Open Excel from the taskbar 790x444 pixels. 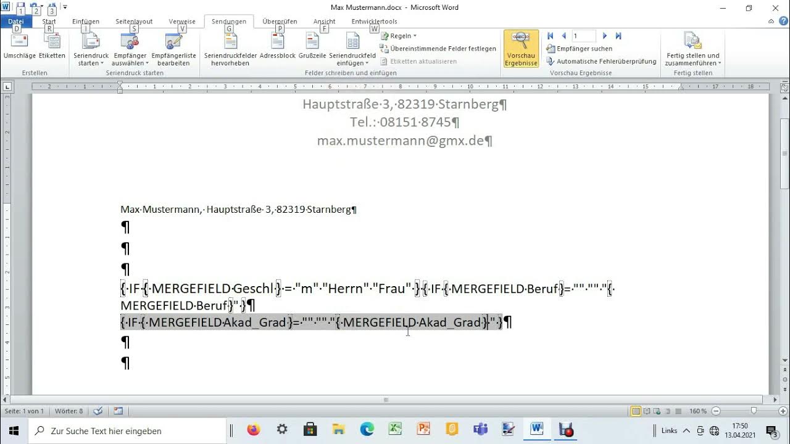pyautogui.click(x=395, y=430)
